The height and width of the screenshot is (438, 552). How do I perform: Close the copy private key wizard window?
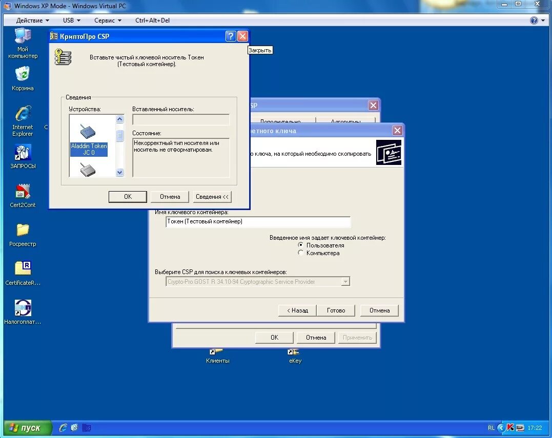[x=397, y=131]
